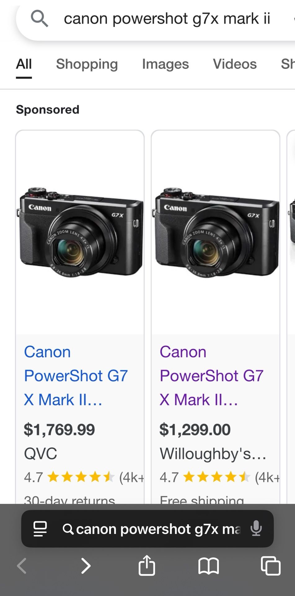Image resolution: width=295 pixels, height=596 pixels.
Task: Open the page settings icon in address bar
Action: click(40, 529)
